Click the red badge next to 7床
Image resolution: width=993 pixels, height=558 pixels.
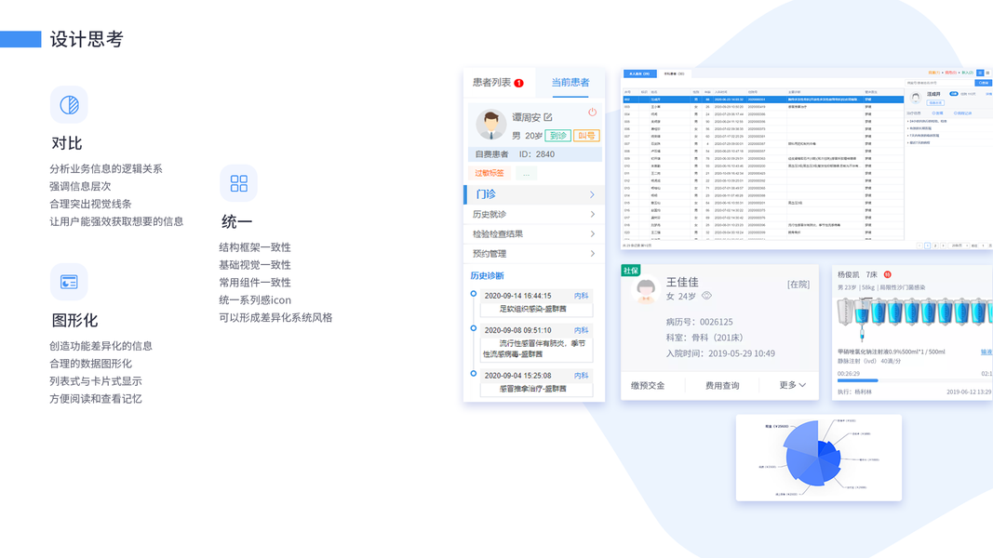pyautogui.click(x=887, y=274)
